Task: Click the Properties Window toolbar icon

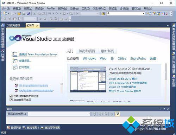Action: 154,14
